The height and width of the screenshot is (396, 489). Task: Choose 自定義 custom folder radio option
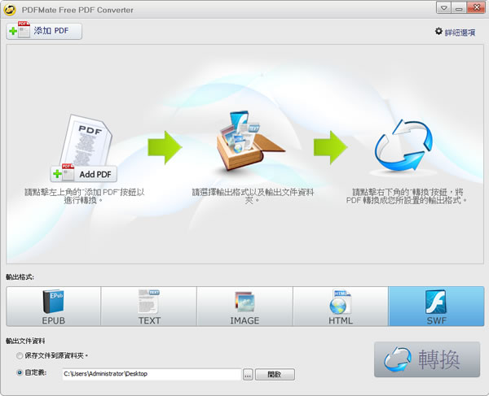click(x=20, y=372)
